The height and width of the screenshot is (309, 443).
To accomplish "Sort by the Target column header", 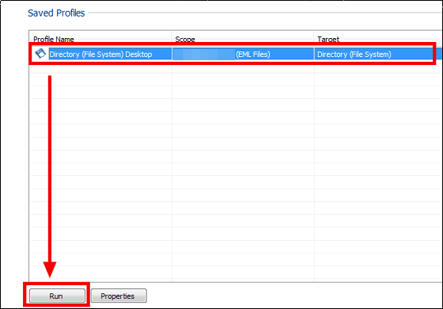I will 328,39.
